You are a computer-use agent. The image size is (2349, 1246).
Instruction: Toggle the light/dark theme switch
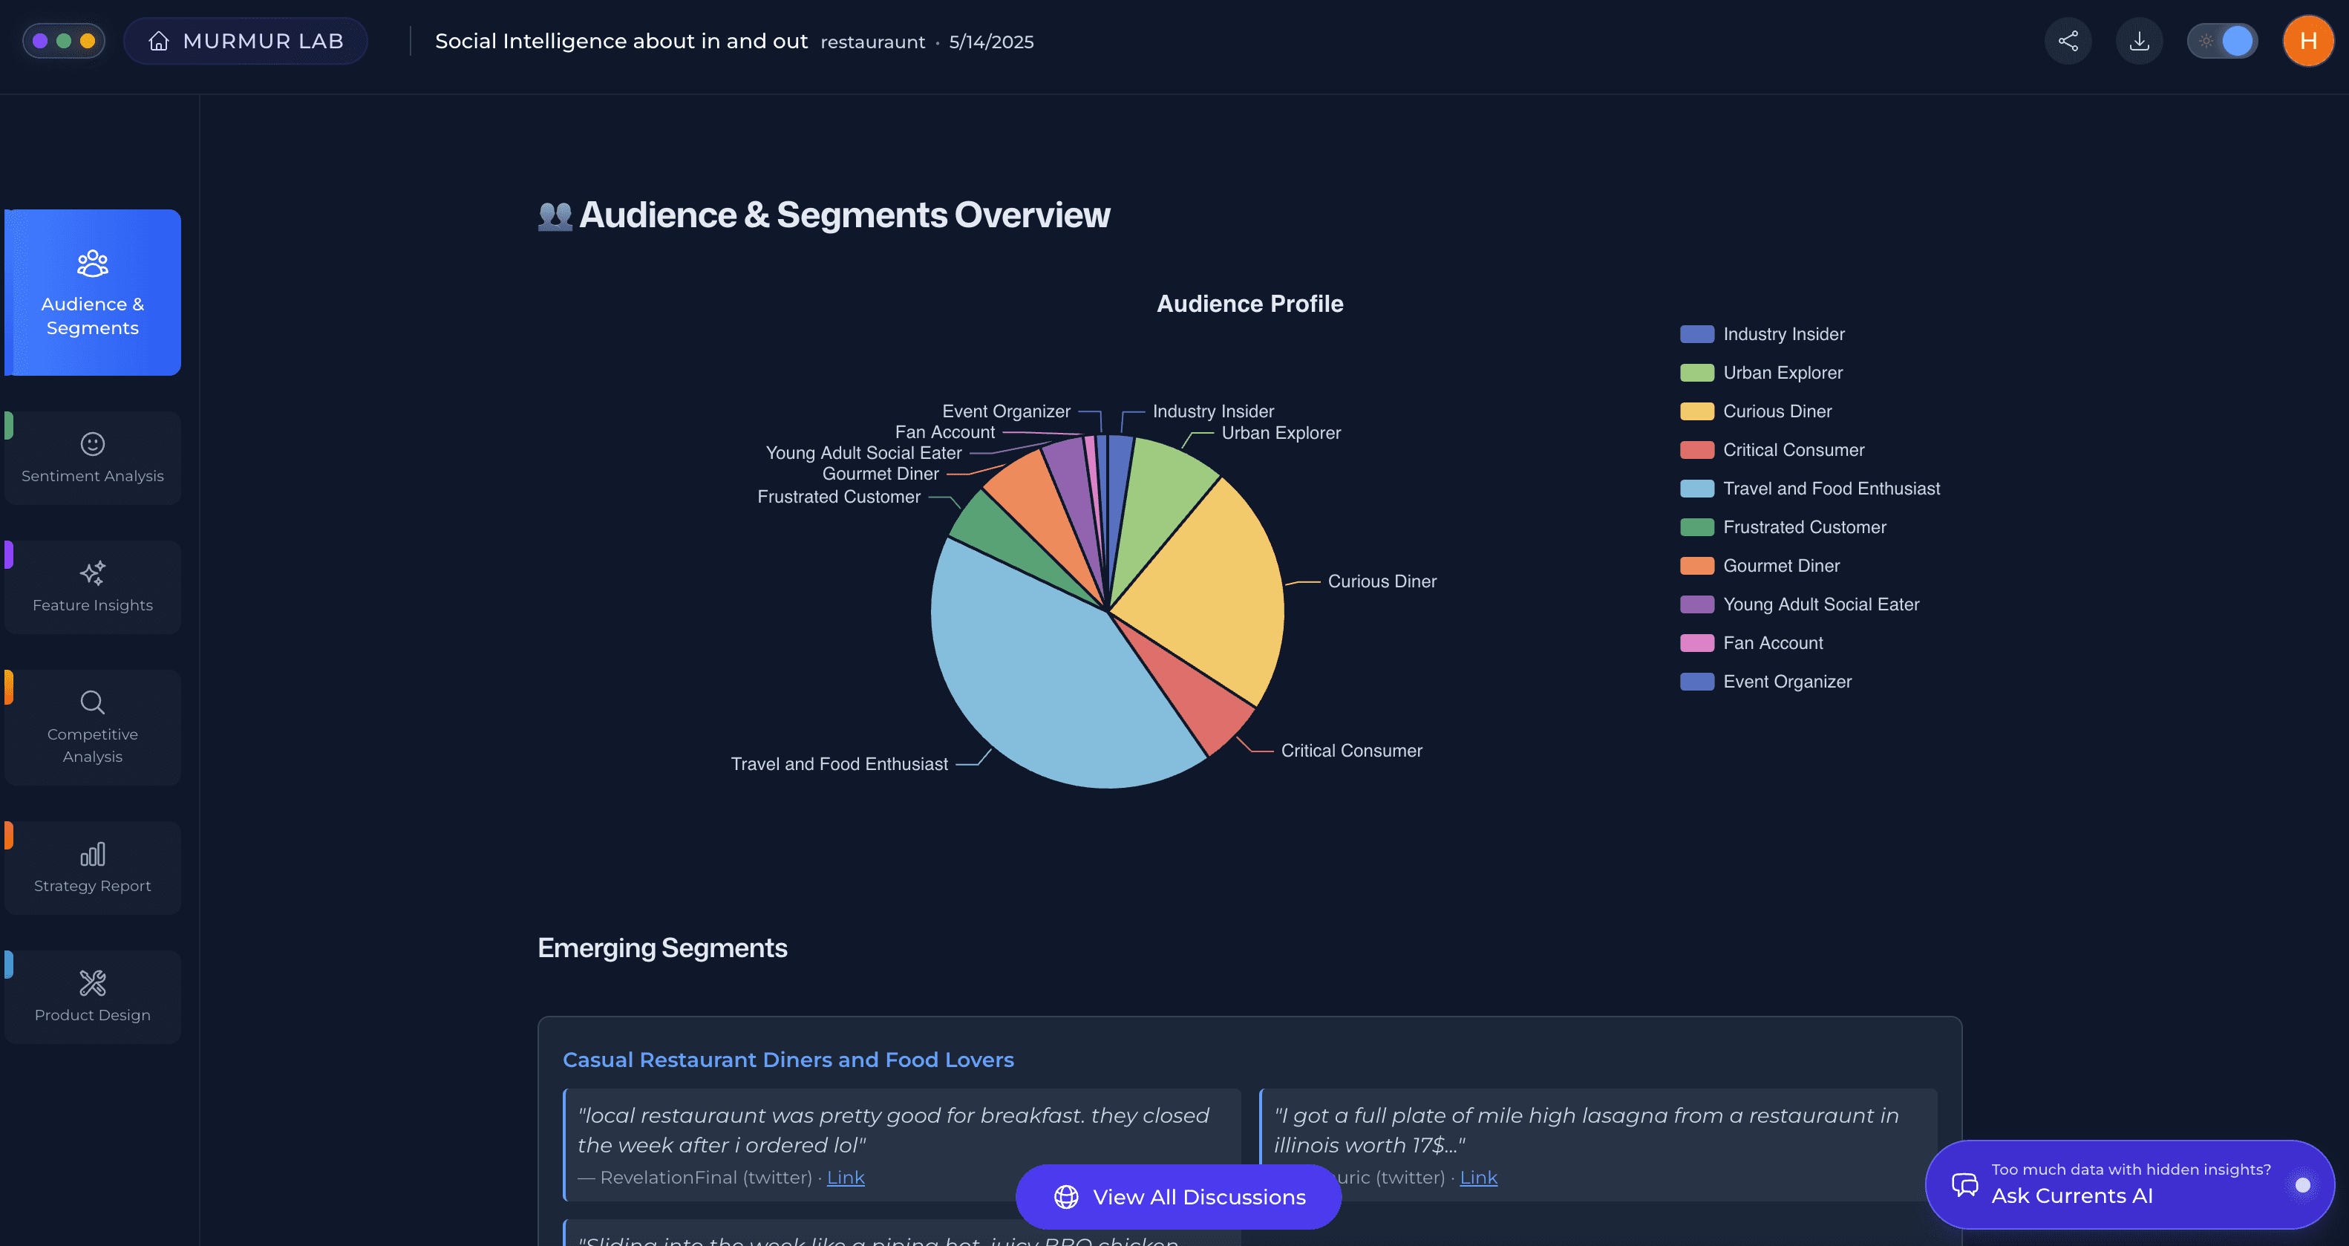point(2222,41)
